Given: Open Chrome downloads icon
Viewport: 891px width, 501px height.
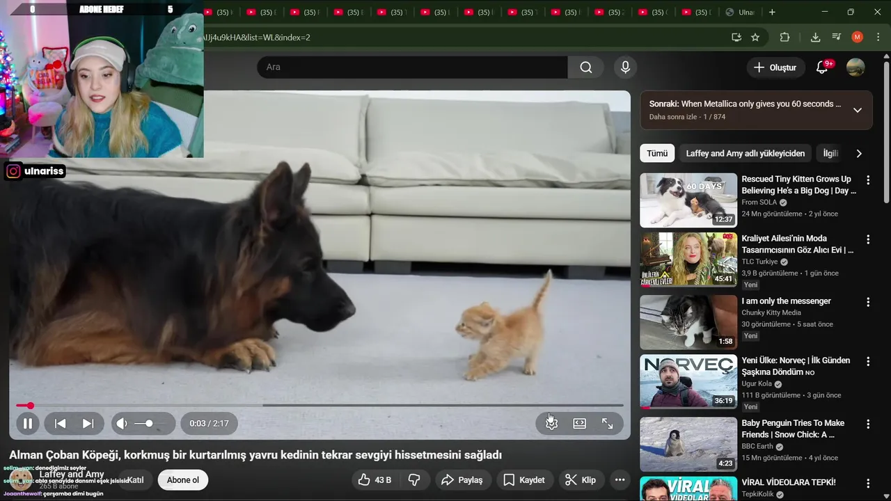Looking at the screenshot, I should pos(815,37).
